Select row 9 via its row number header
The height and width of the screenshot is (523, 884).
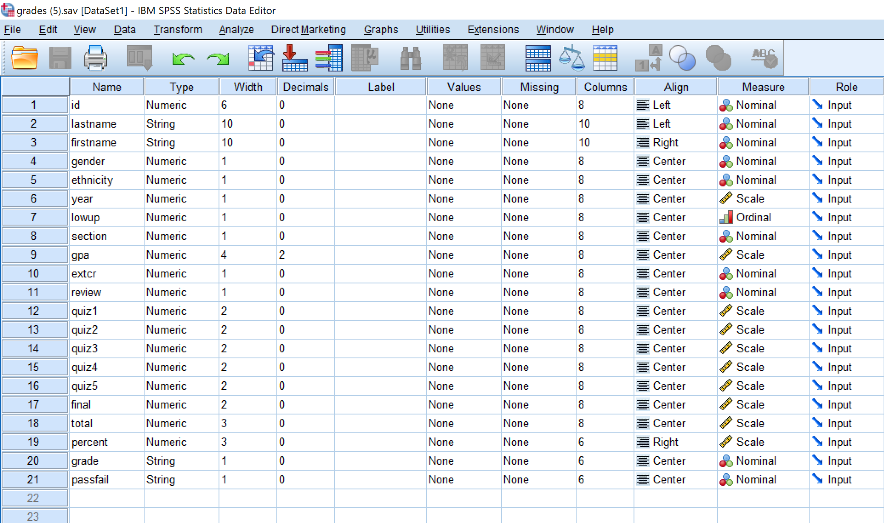click(x=34, y=254)
